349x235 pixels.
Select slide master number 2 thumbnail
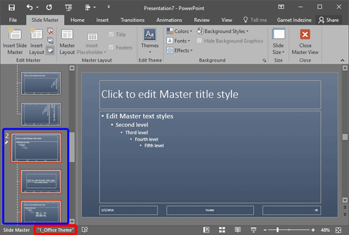pyautogui.click(x=36, y=148)
